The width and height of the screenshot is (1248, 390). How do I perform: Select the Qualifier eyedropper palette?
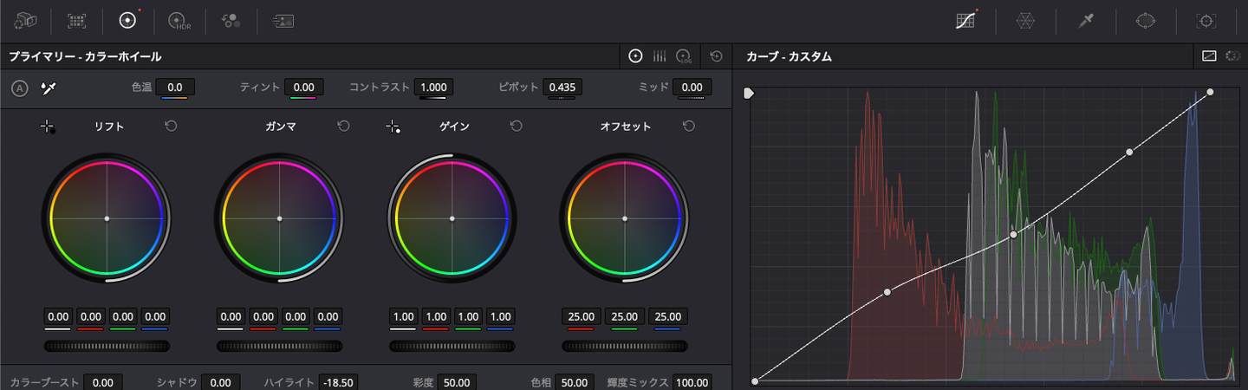point(1085,21)
